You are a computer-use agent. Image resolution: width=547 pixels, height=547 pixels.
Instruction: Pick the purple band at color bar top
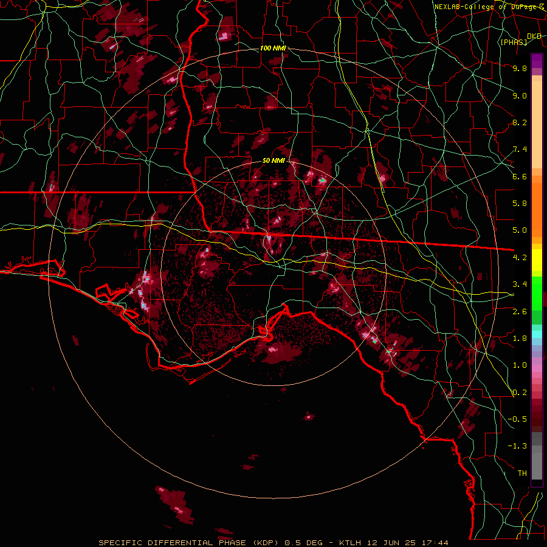[x=537, y=61]
